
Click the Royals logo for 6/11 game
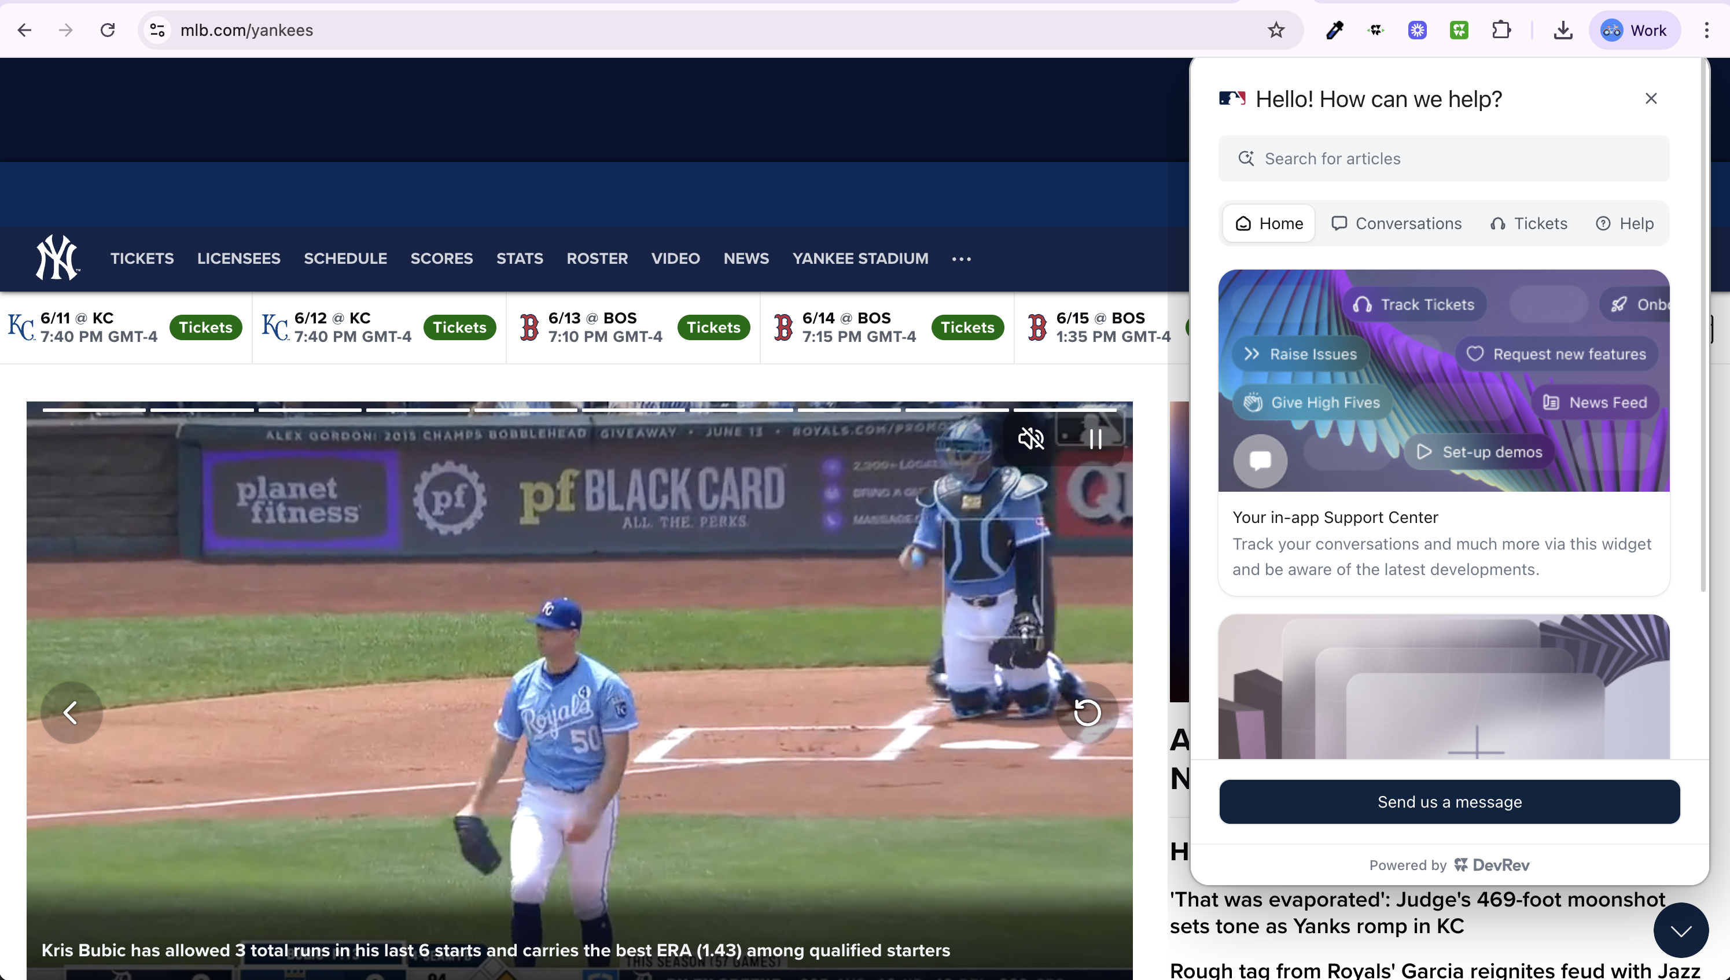tap(21, 327)
